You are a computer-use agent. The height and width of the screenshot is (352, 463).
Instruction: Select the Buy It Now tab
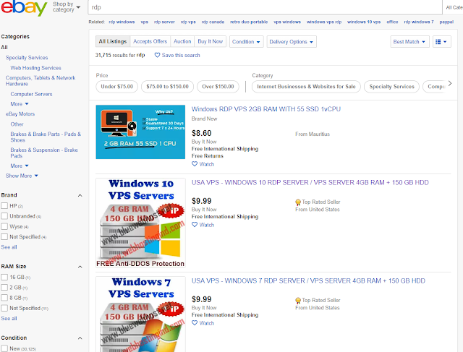point(211,41)
